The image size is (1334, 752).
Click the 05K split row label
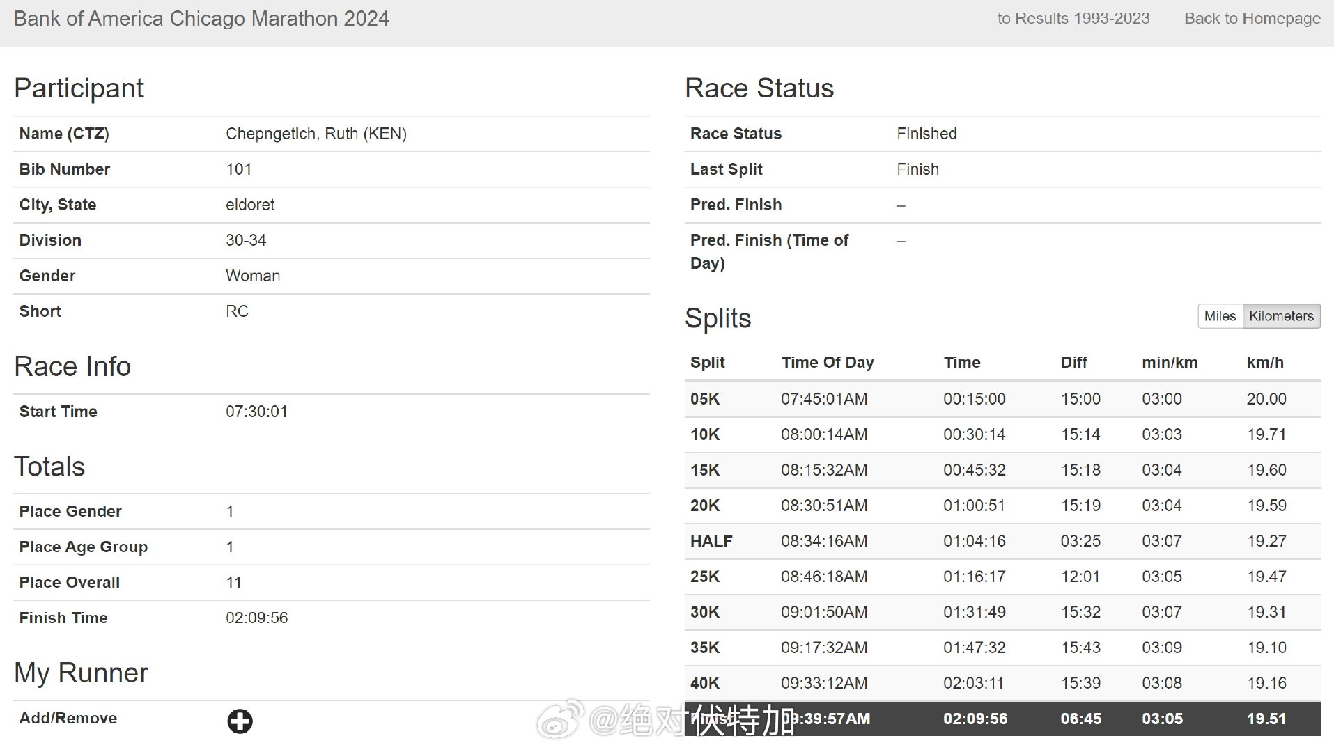(705, 399)
